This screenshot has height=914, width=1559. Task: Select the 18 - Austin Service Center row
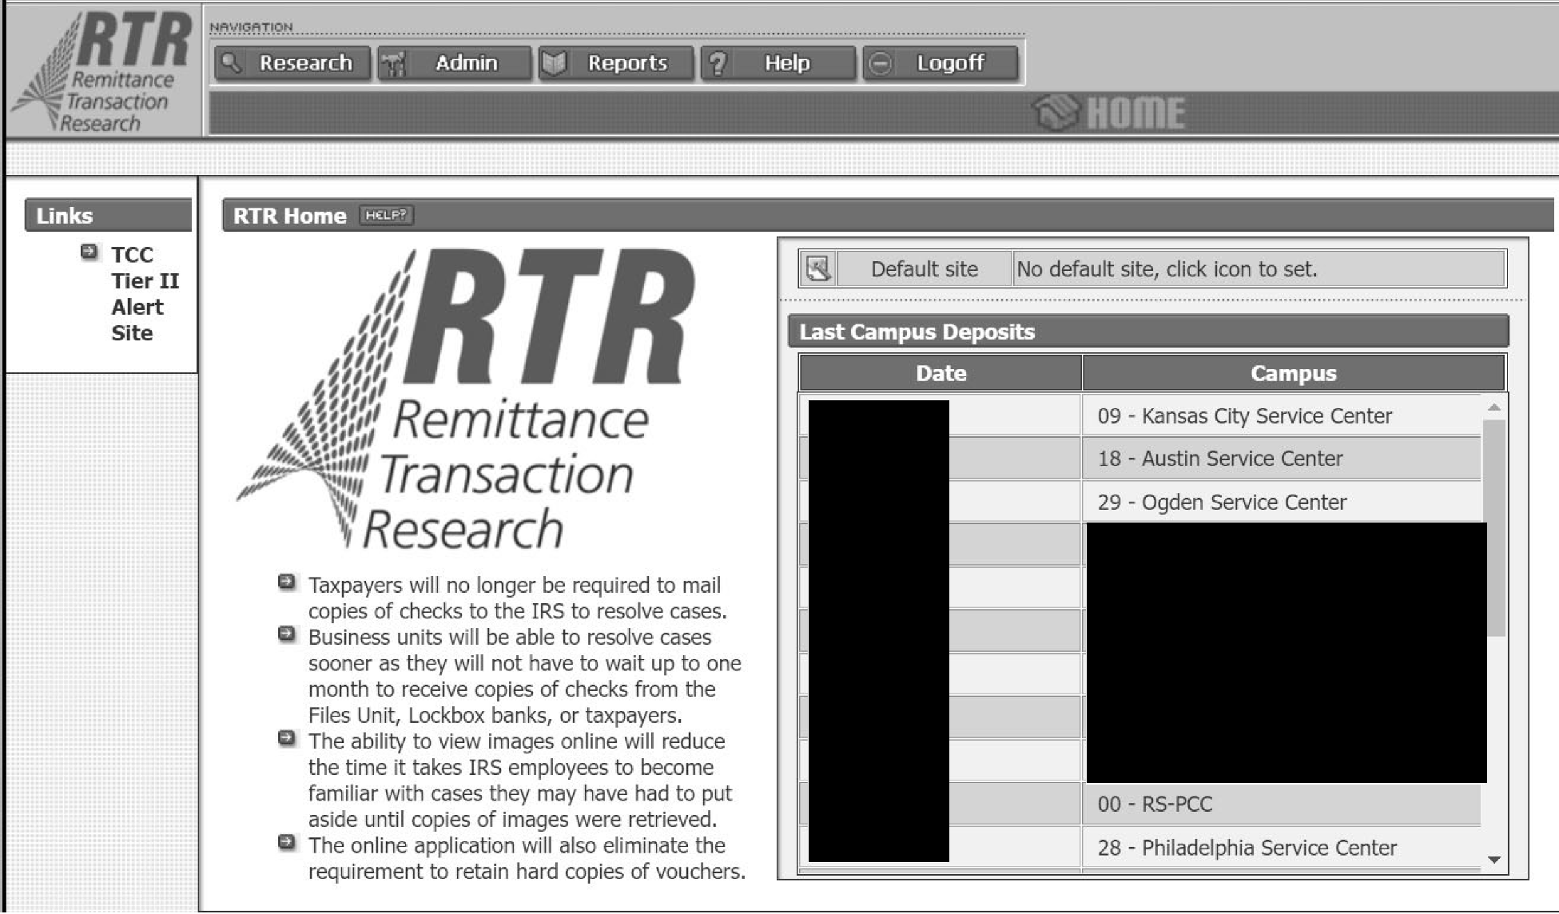[x=1219, y=459]
